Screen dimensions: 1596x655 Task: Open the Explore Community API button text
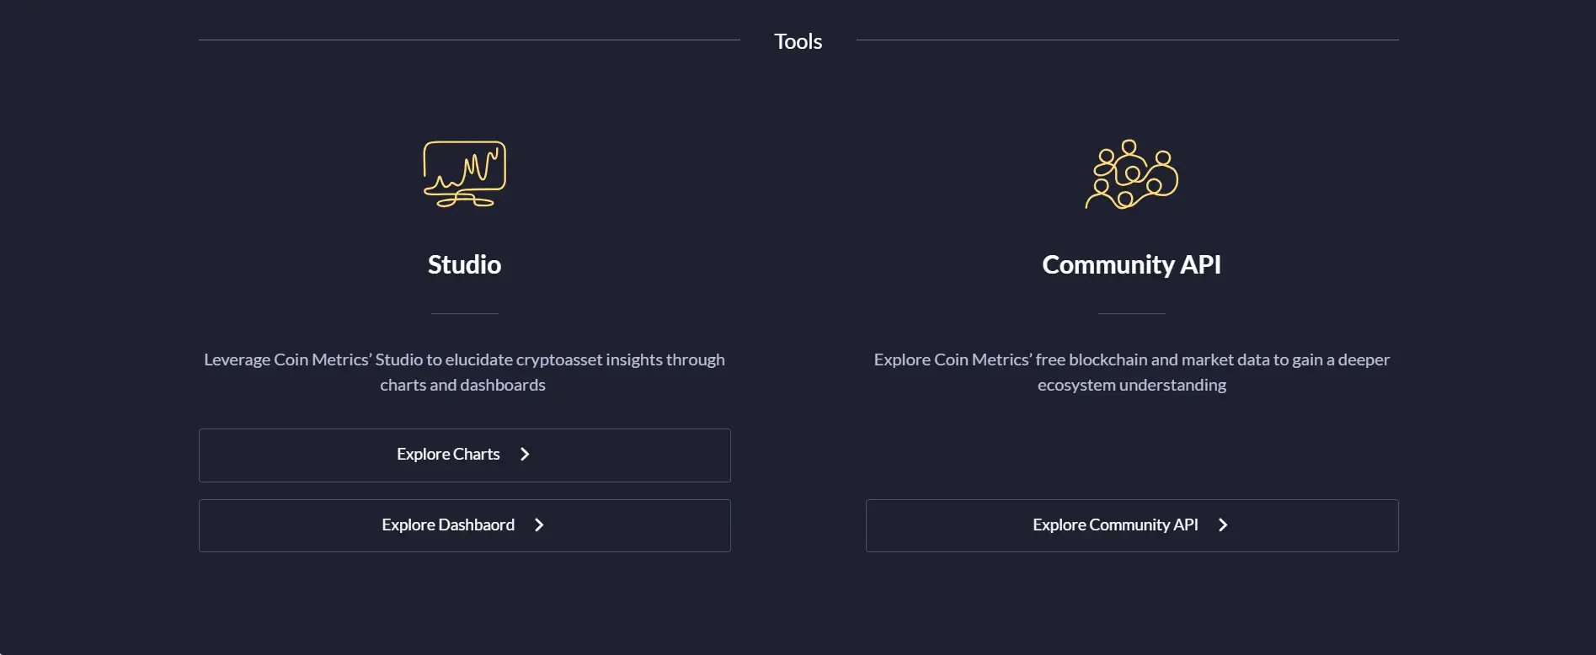coord(1115,525)
